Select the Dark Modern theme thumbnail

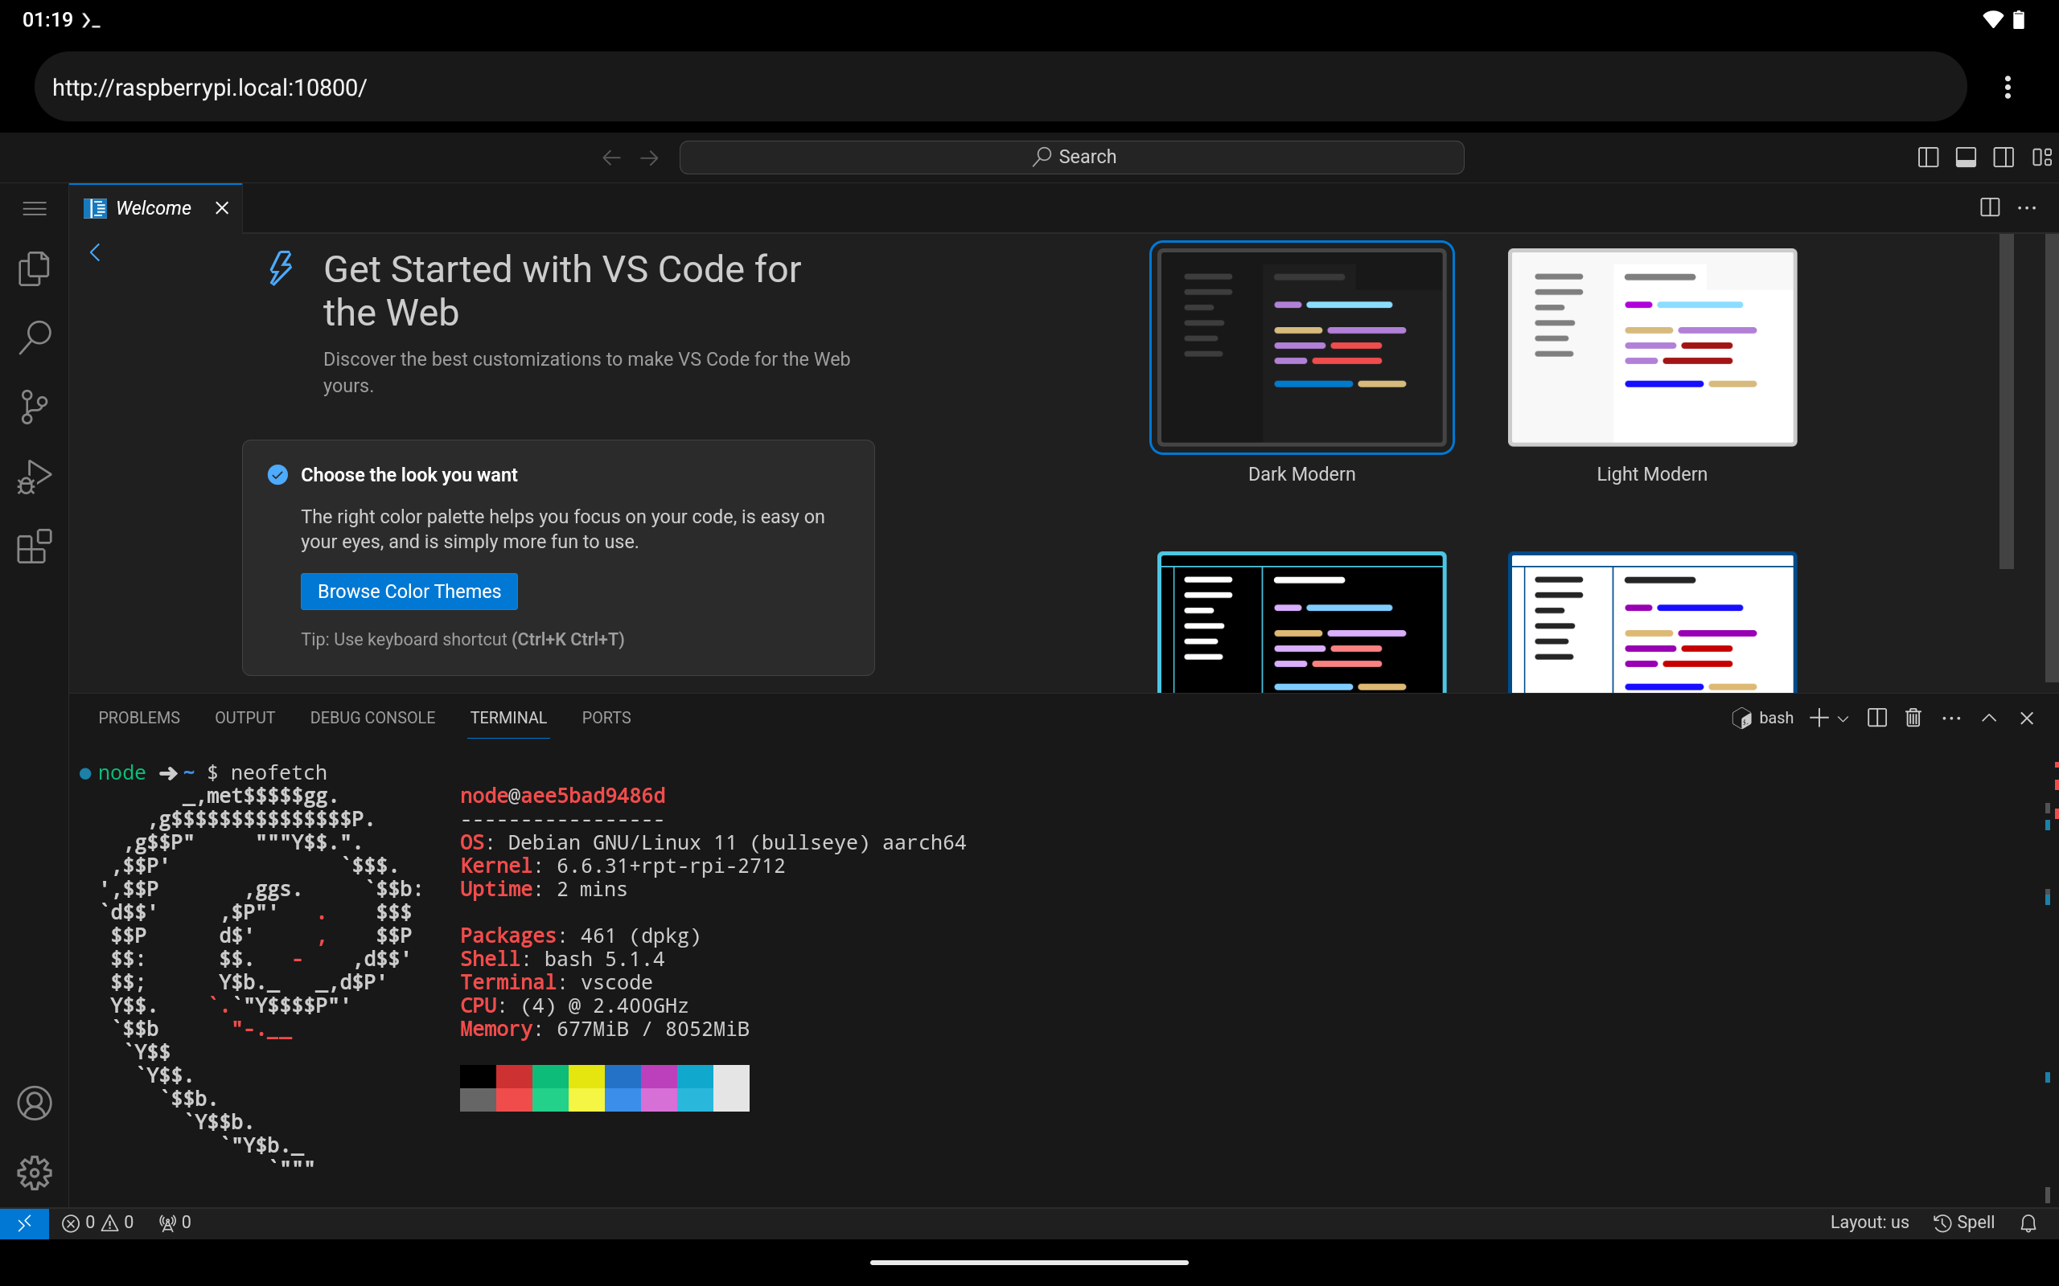click(x=1300, y=346)
